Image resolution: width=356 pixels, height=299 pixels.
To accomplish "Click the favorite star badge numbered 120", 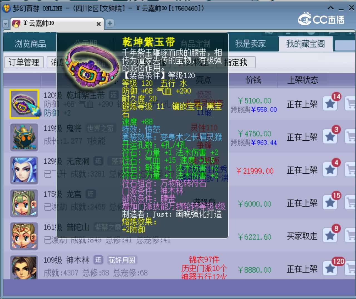I will (330, 268).
